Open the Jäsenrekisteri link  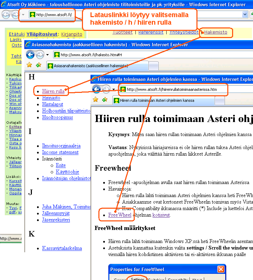point(56,220)
